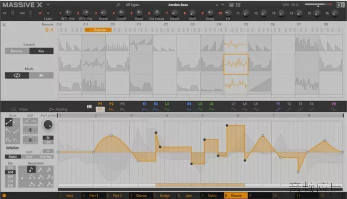The height and width of the screenshot is (199, 347).
Task: Go to next preset with down arrow
Action: pos(222,5)
